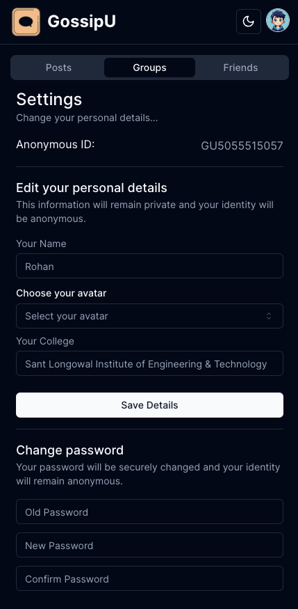Click the Edit your personal details heading
The image size is (298, 609).
92,188
